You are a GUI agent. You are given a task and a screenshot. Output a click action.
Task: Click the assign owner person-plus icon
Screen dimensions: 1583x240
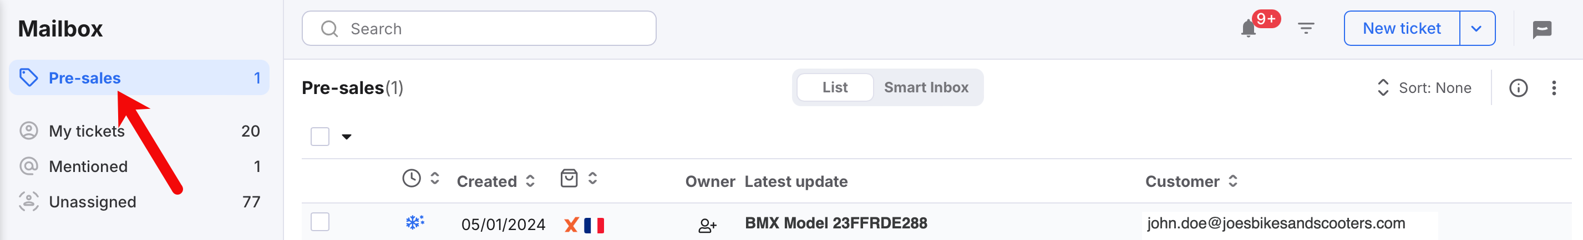tap(707, 225)
